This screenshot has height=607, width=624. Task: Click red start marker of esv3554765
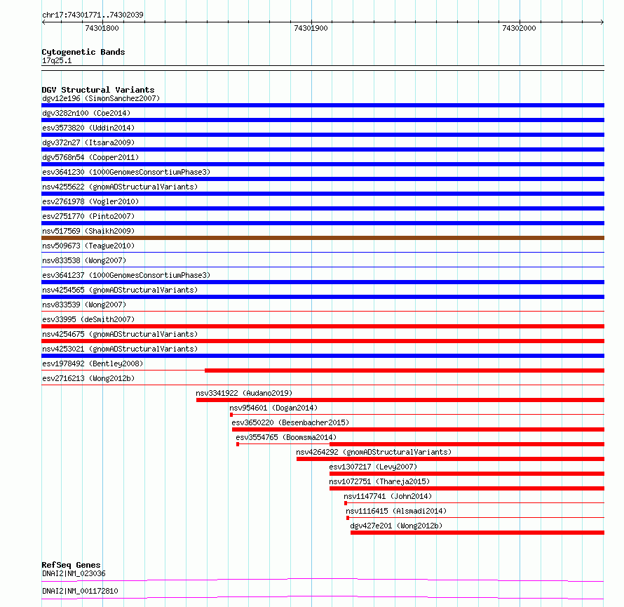click(238, 444)
